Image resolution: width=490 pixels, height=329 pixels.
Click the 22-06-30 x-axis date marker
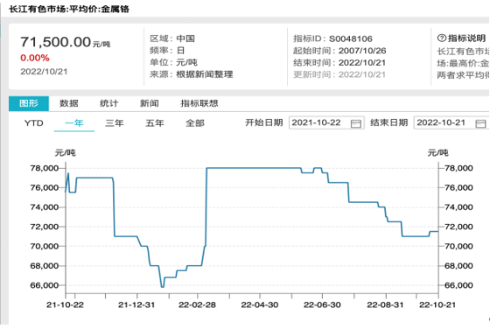tap(322, 304)
